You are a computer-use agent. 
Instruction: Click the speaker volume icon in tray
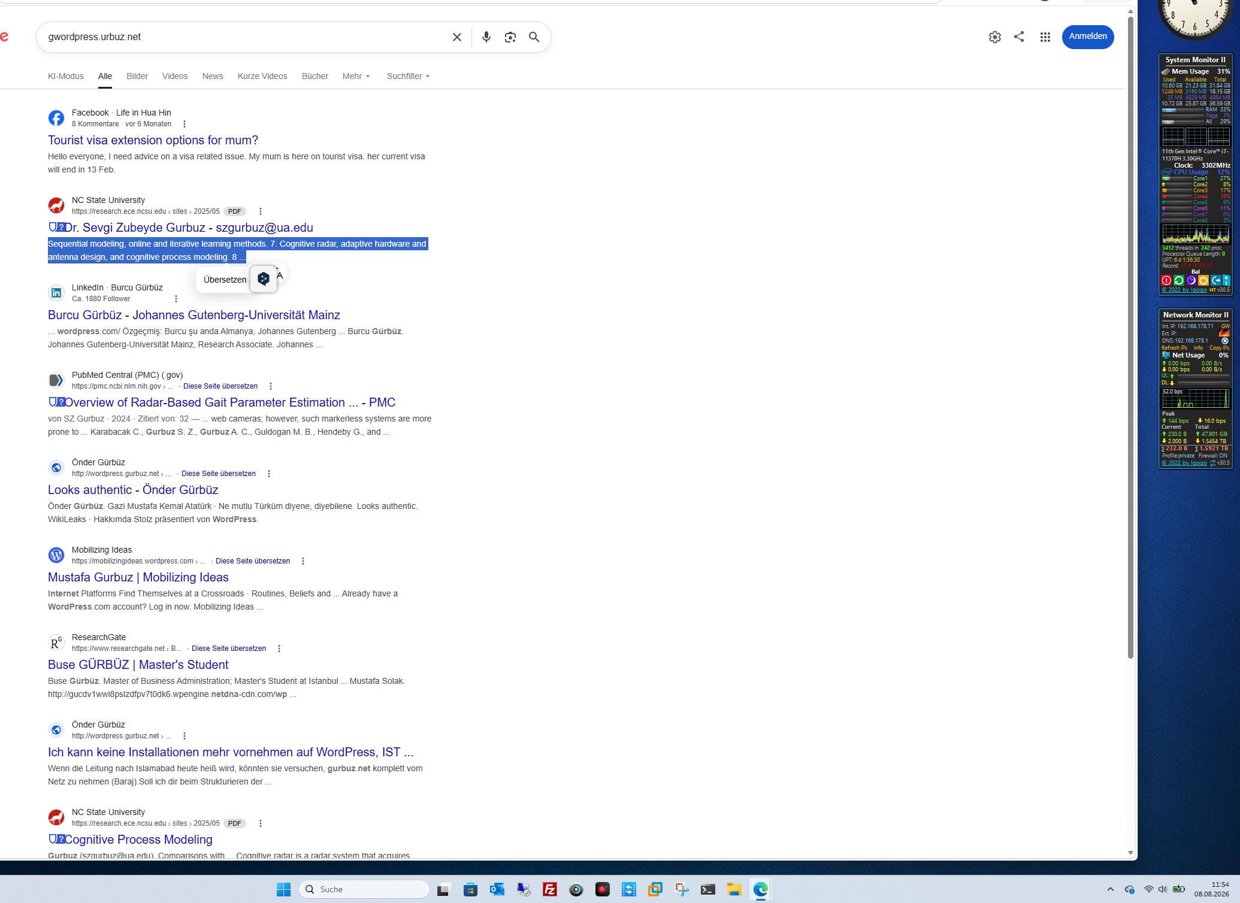pyautogui.click(x=1163, y=889)
